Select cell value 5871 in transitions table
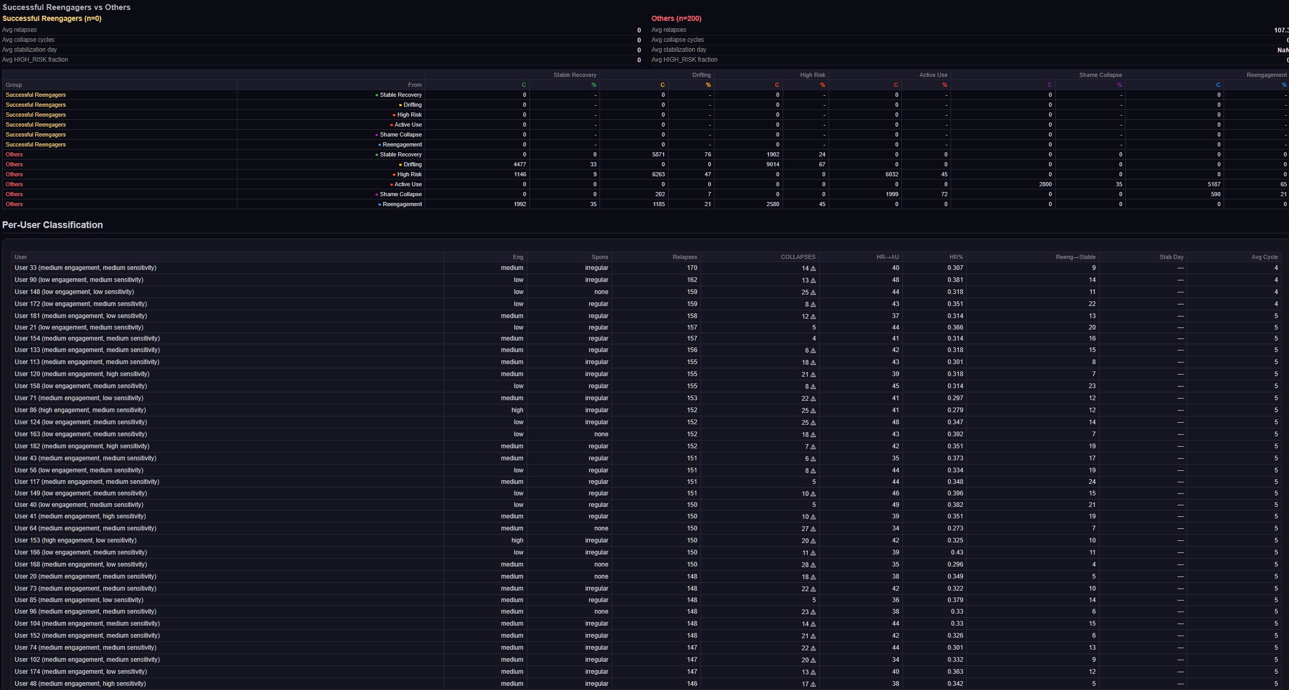The height and width of the screenshot is (690, 1289). click(658, 154)
